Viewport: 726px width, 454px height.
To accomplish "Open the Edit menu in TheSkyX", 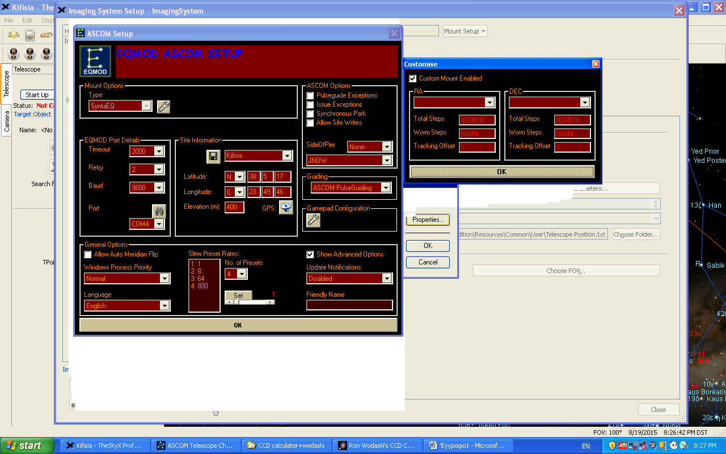I will (27, 20).
